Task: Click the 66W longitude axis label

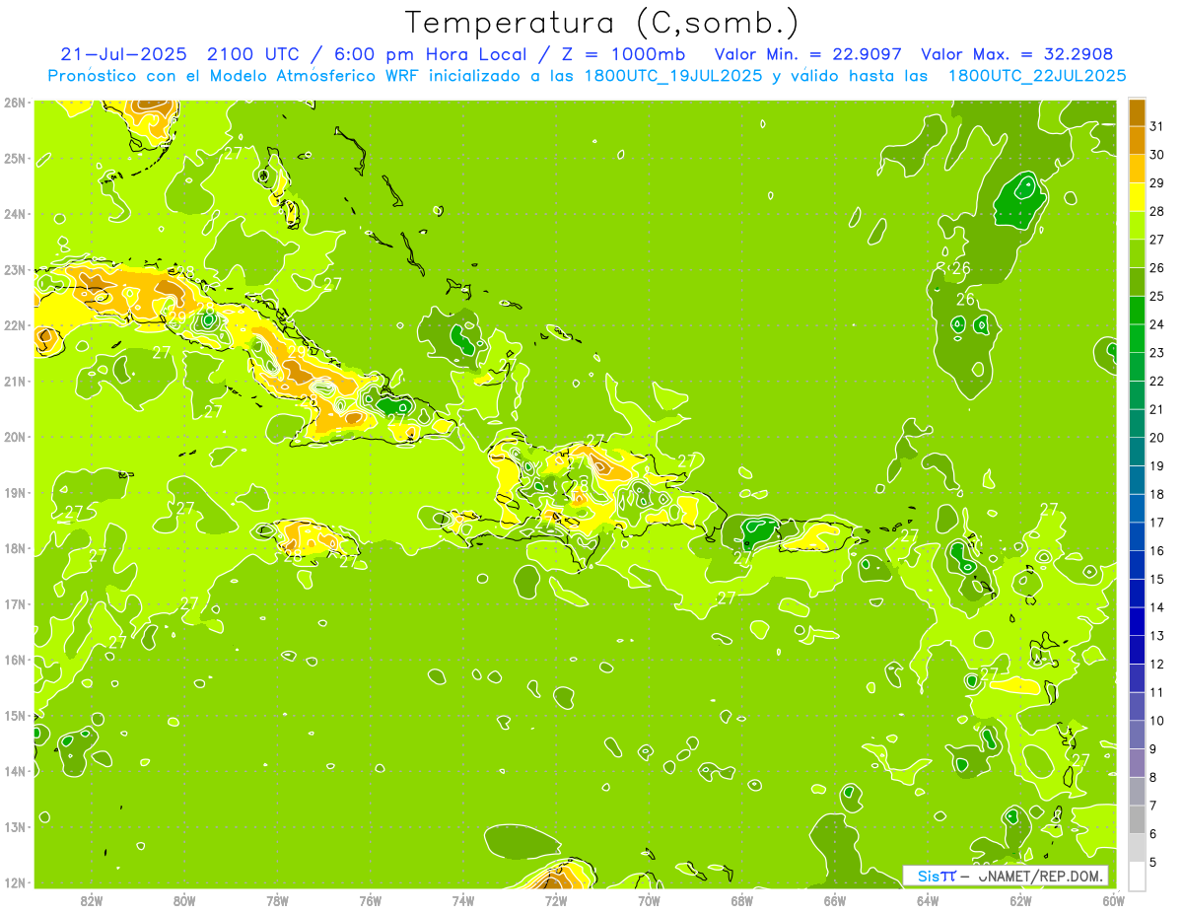Action: [835, 900]
